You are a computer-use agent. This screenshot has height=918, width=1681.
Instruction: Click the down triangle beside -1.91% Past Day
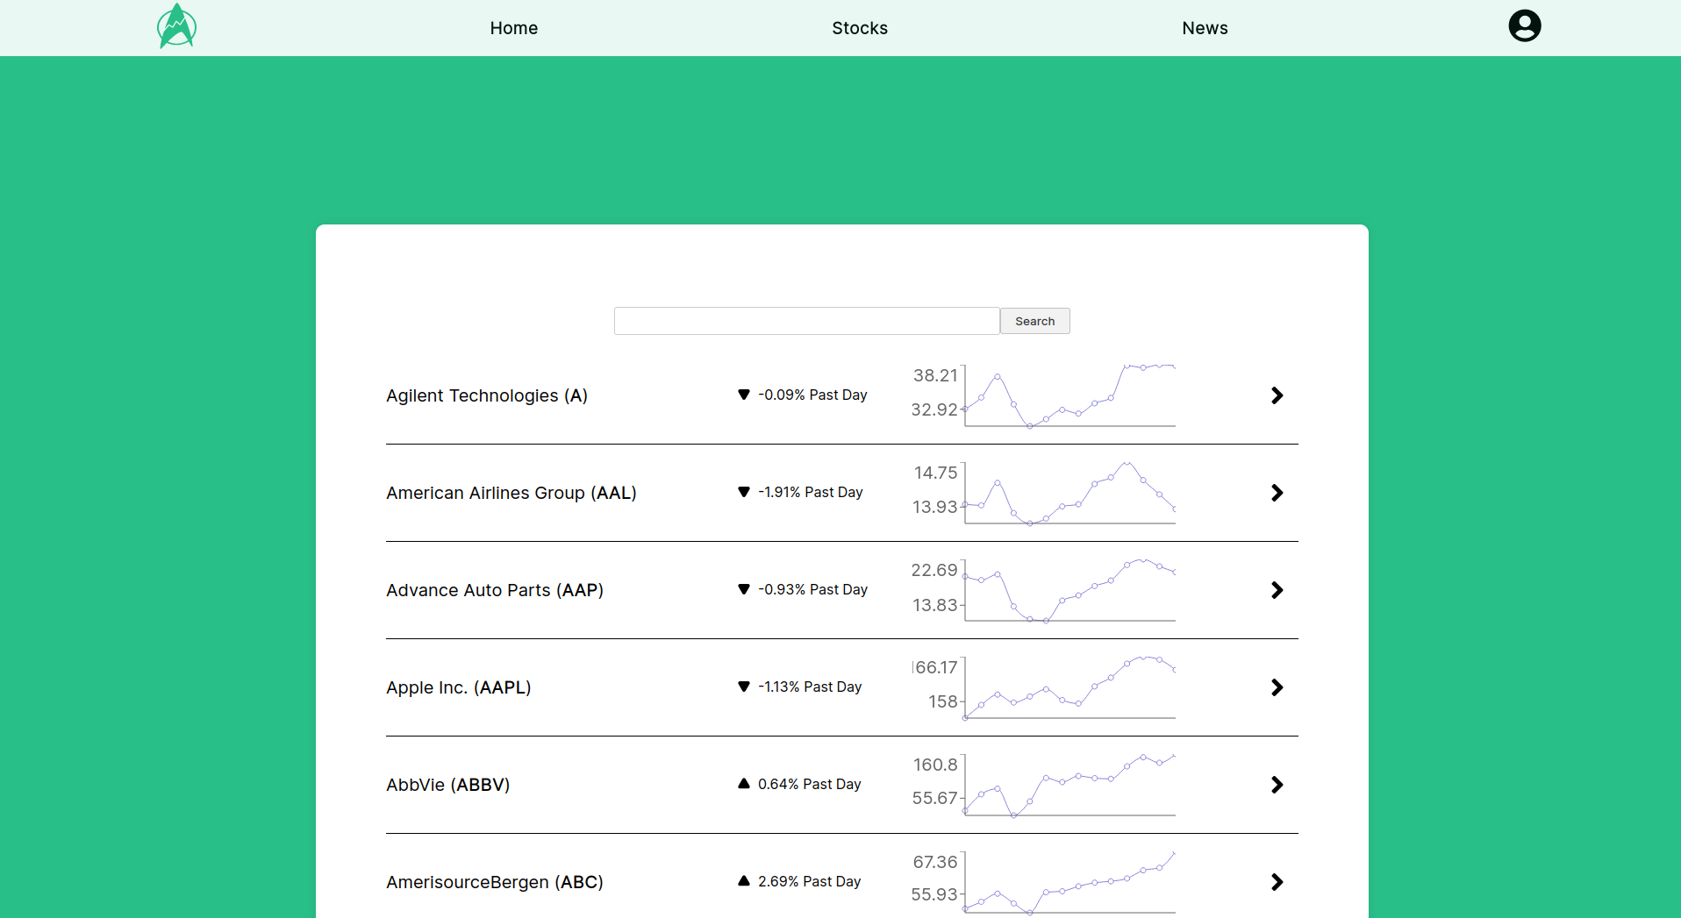pos(744,492)
